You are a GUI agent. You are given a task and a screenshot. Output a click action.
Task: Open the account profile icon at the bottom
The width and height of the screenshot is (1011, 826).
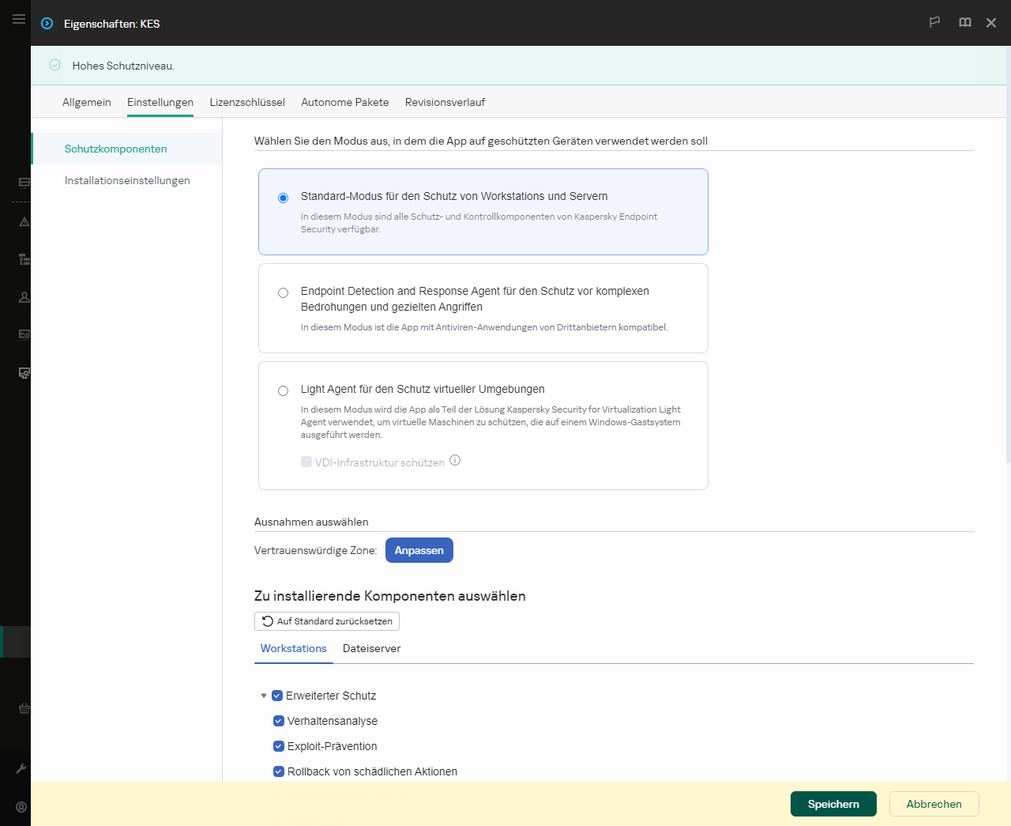pos(21,805)
